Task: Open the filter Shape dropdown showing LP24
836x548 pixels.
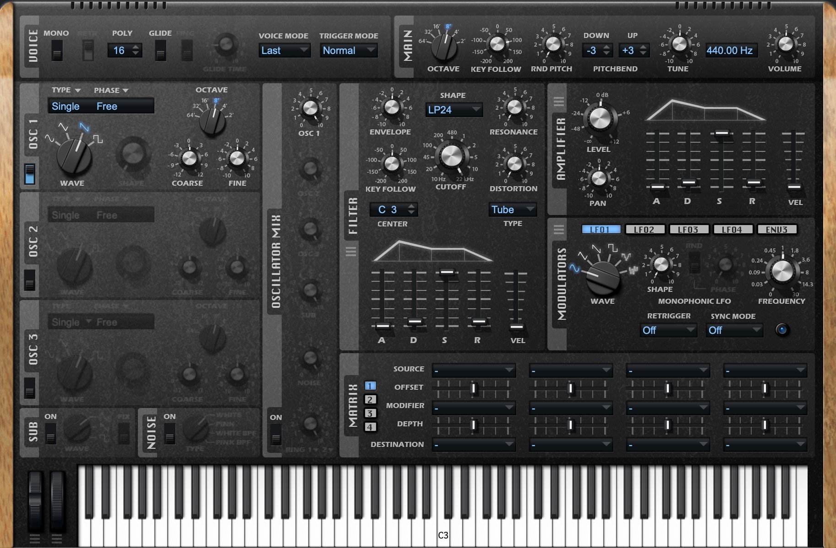Action: point(454,110)
